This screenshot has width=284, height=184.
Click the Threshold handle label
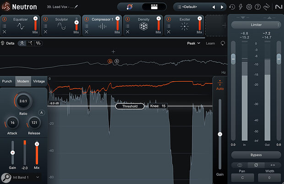(x=130, y=106)
